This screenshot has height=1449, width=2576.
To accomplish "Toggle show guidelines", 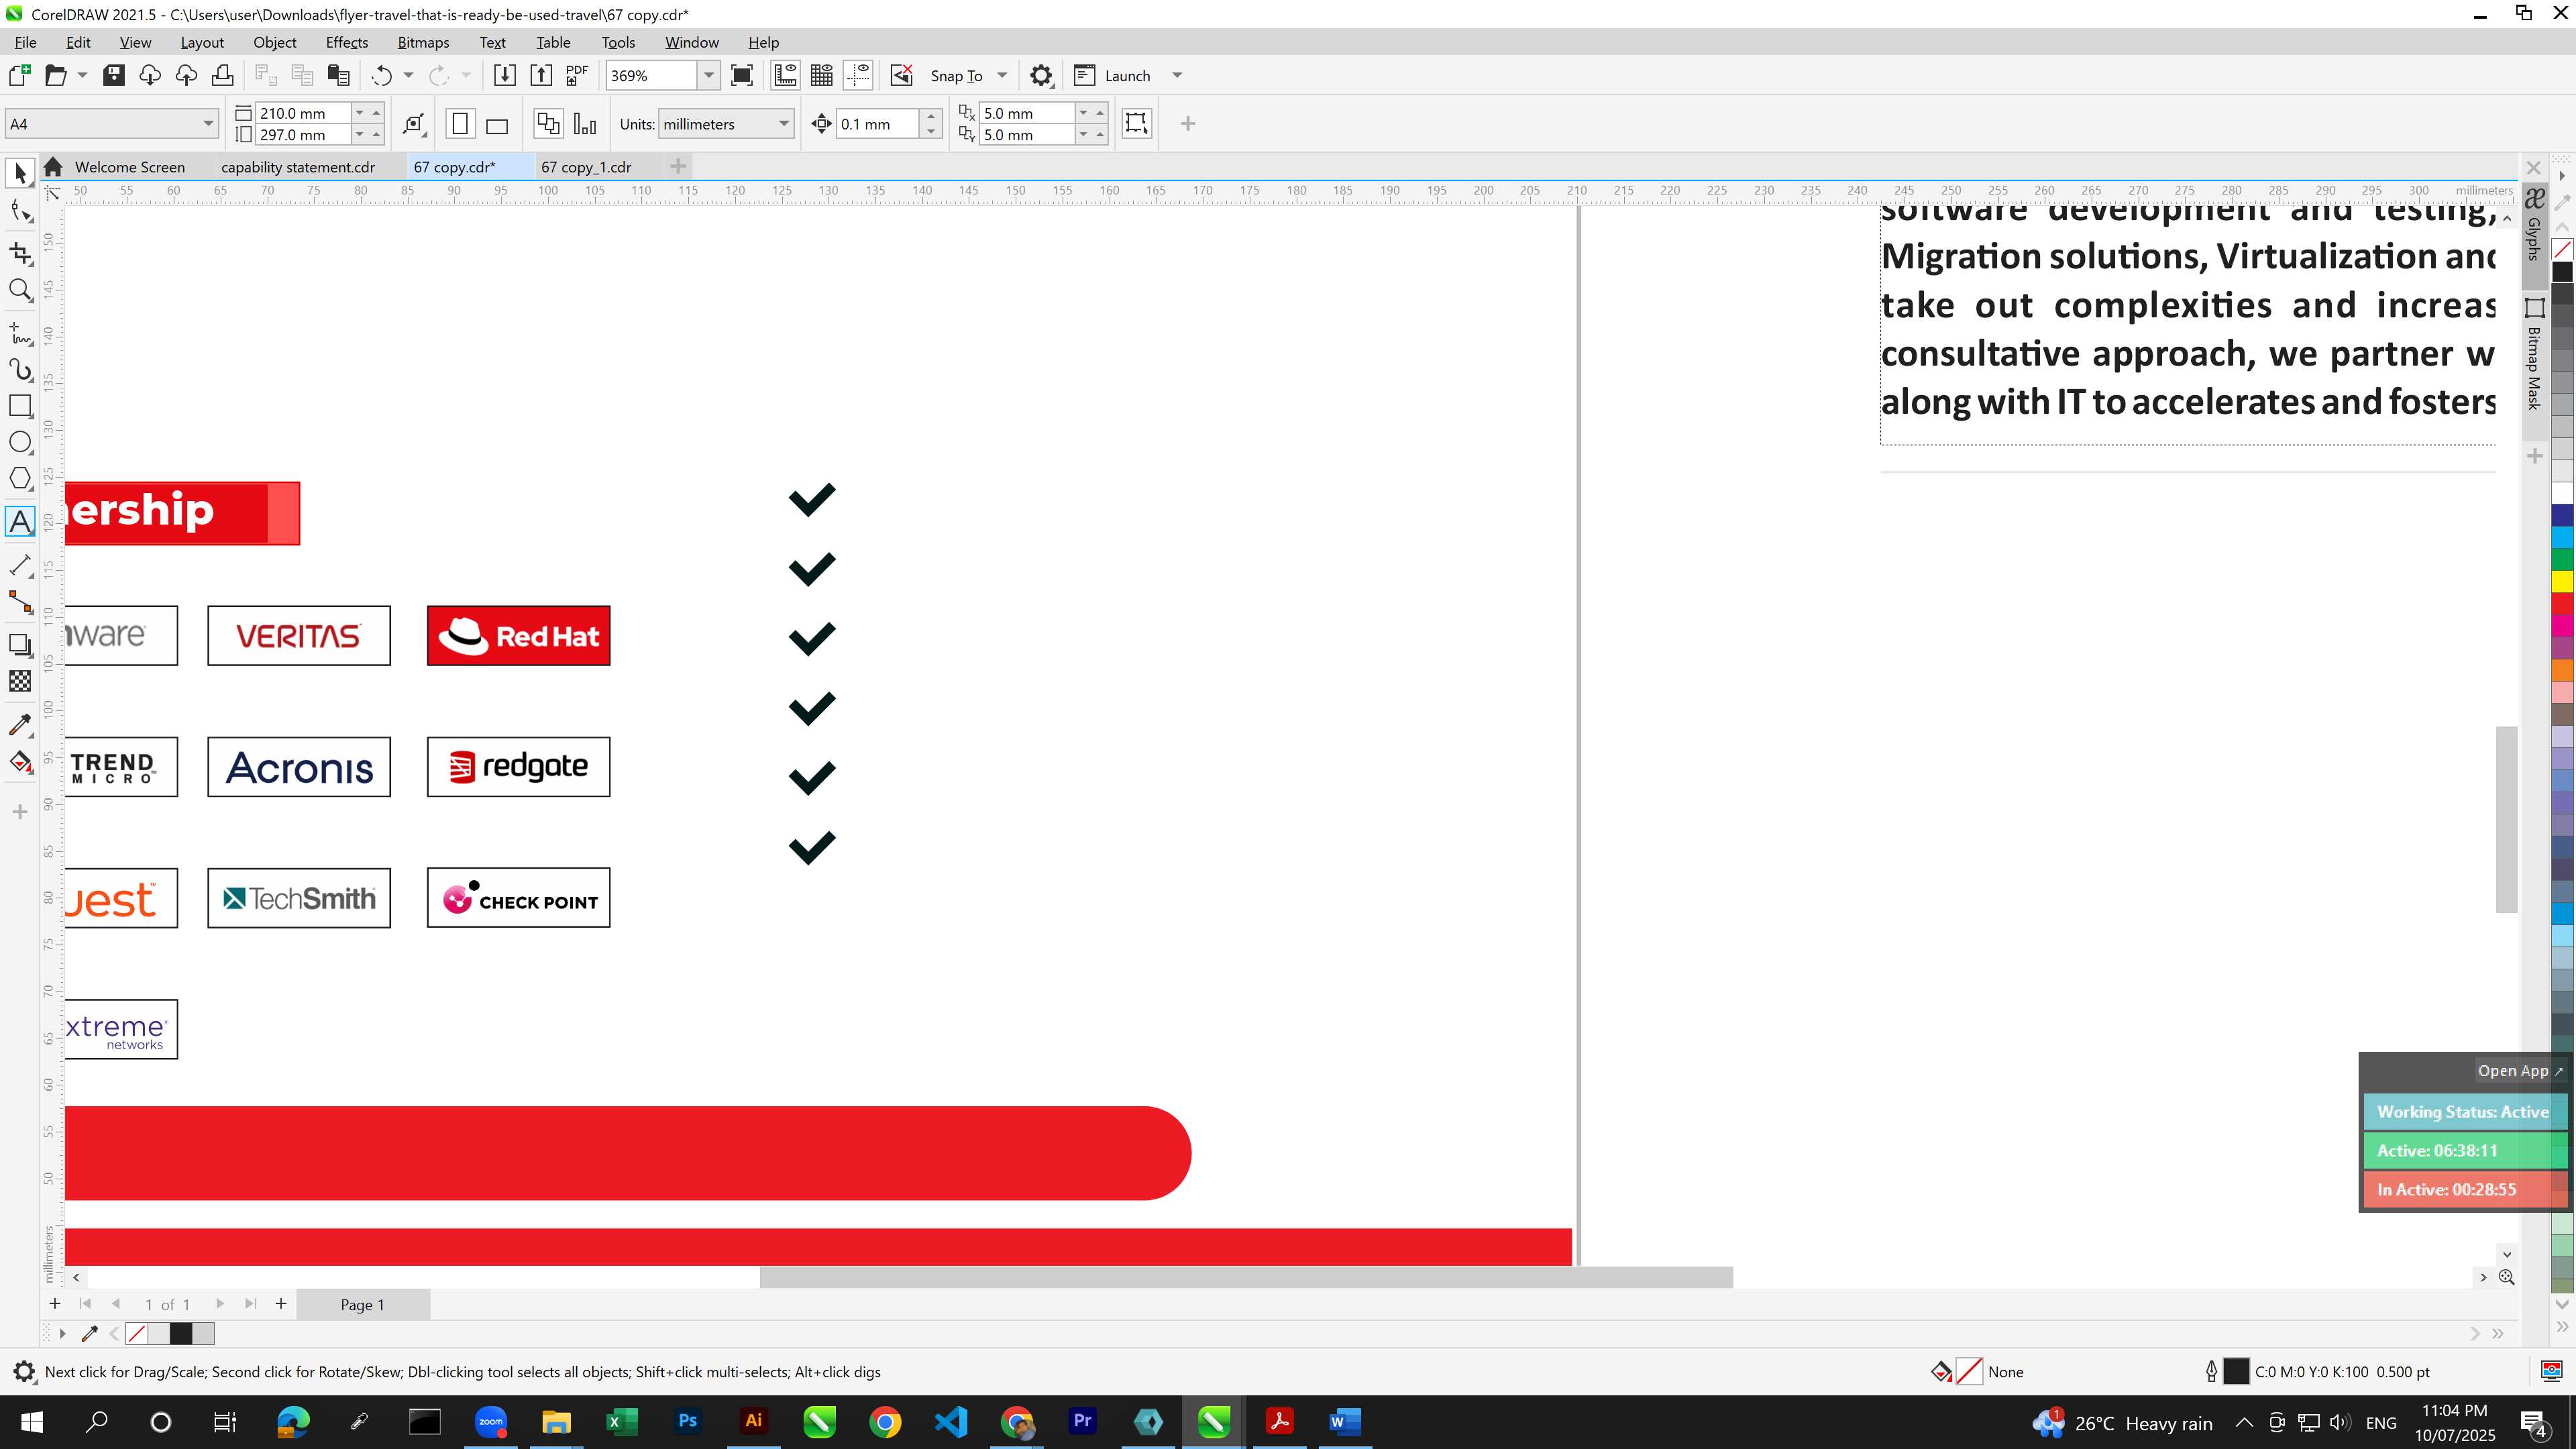I will coord(858,75).
